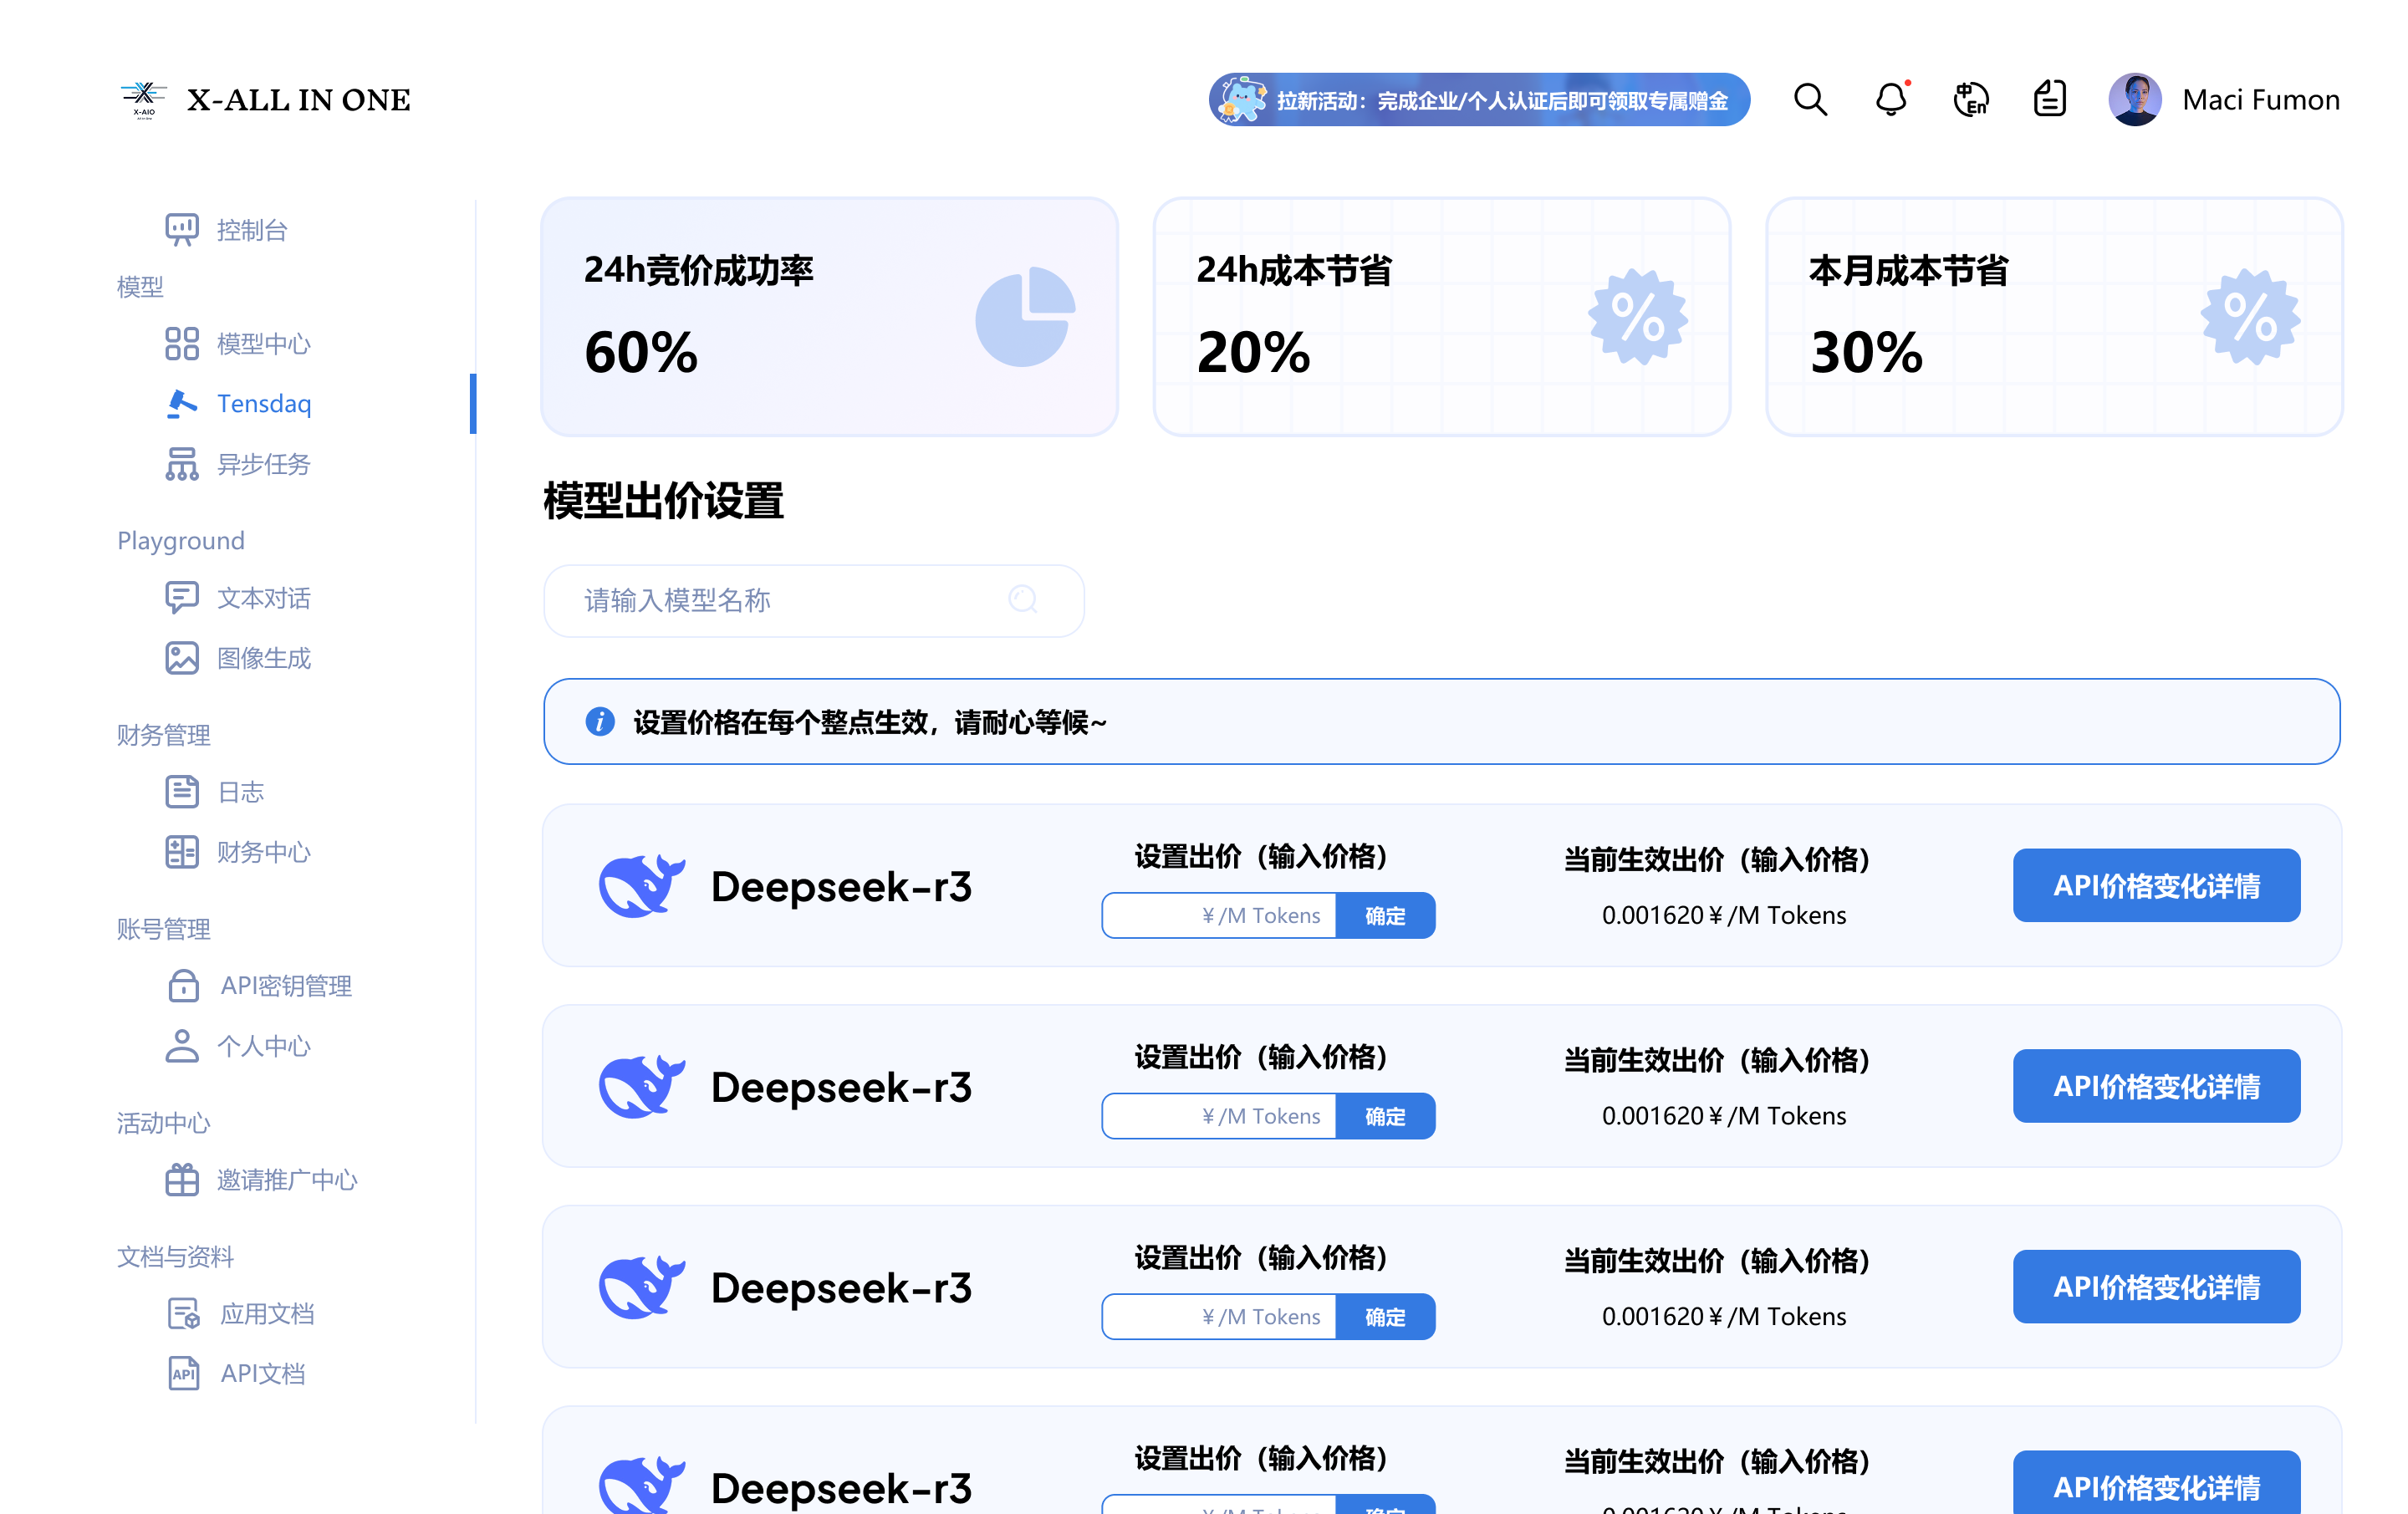Open 图像生成 image generation in Playground

click(264, 658)
